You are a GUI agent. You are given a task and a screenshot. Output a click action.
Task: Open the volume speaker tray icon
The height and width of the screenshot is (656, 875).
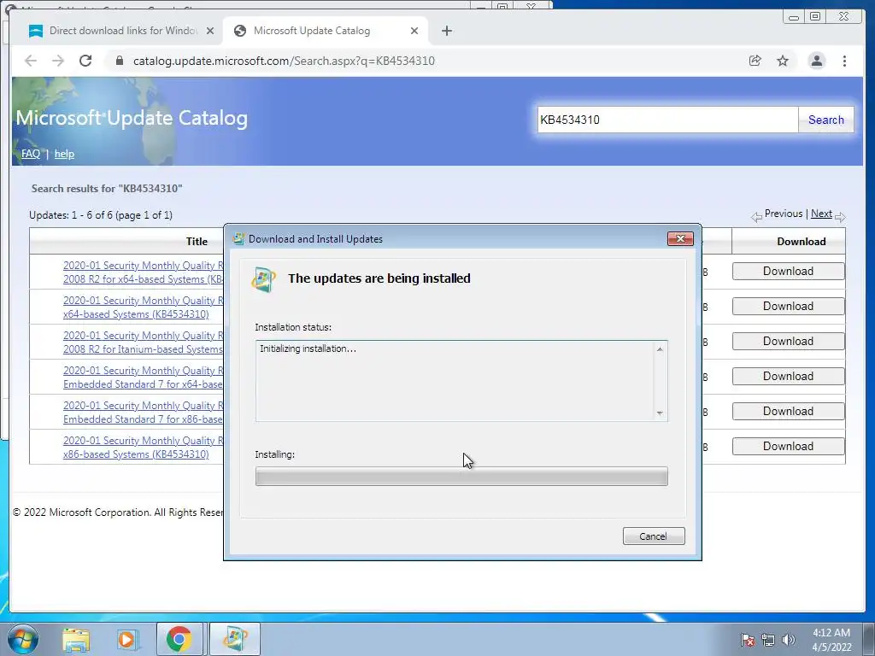(x=789, y=640)
